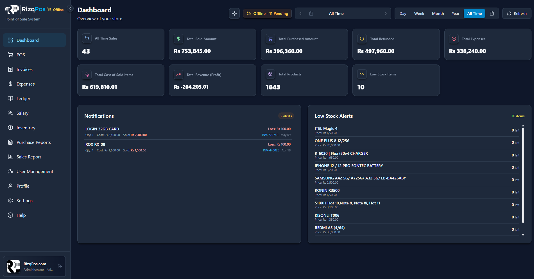534x279 pixels.
Task: Open the Dashboard menu item
Action: point(34,40)
